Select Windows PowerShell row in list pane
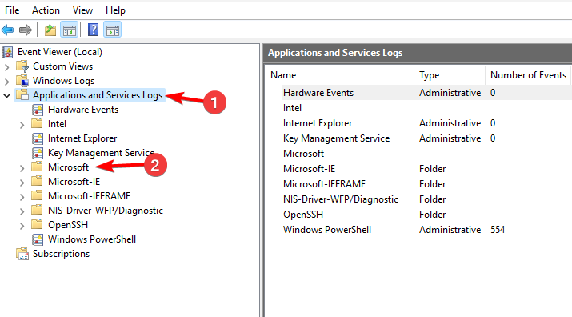This screenshot has height=317, width=572. tap(418, 230)
